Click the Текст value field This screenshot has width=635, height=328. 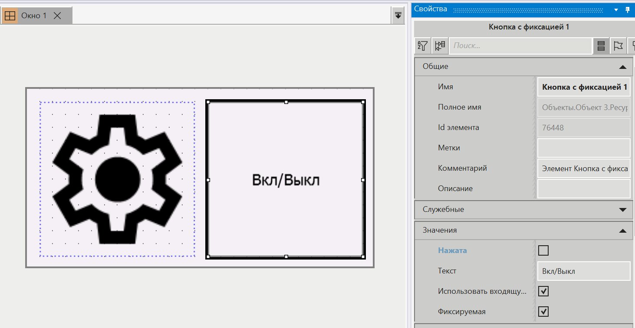(583, 271)
